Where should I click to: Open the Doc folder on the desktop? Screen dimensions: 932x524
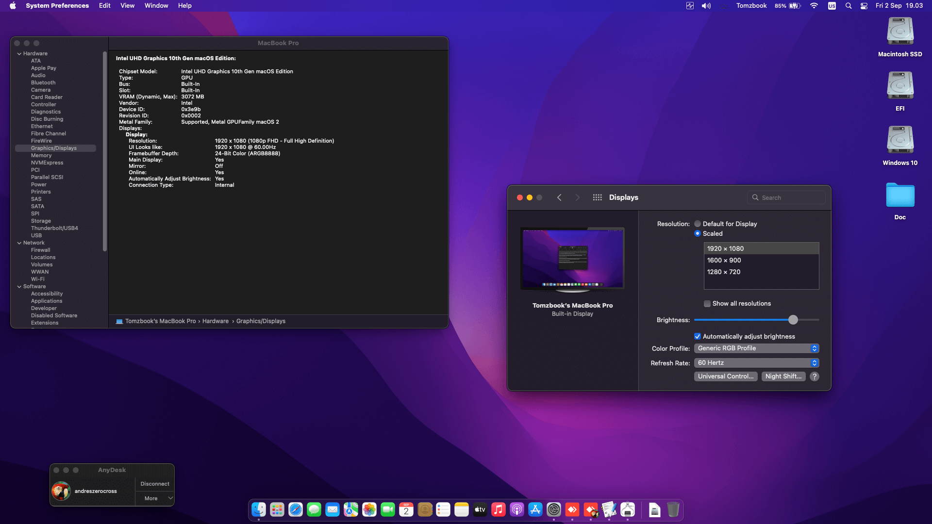point(900,200)
